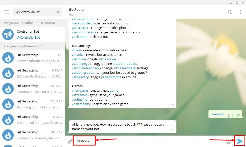This screenshot has width=246, height=147.
Task: Click the 'Bot Settings' heading text
Action: tap(81, 46)
